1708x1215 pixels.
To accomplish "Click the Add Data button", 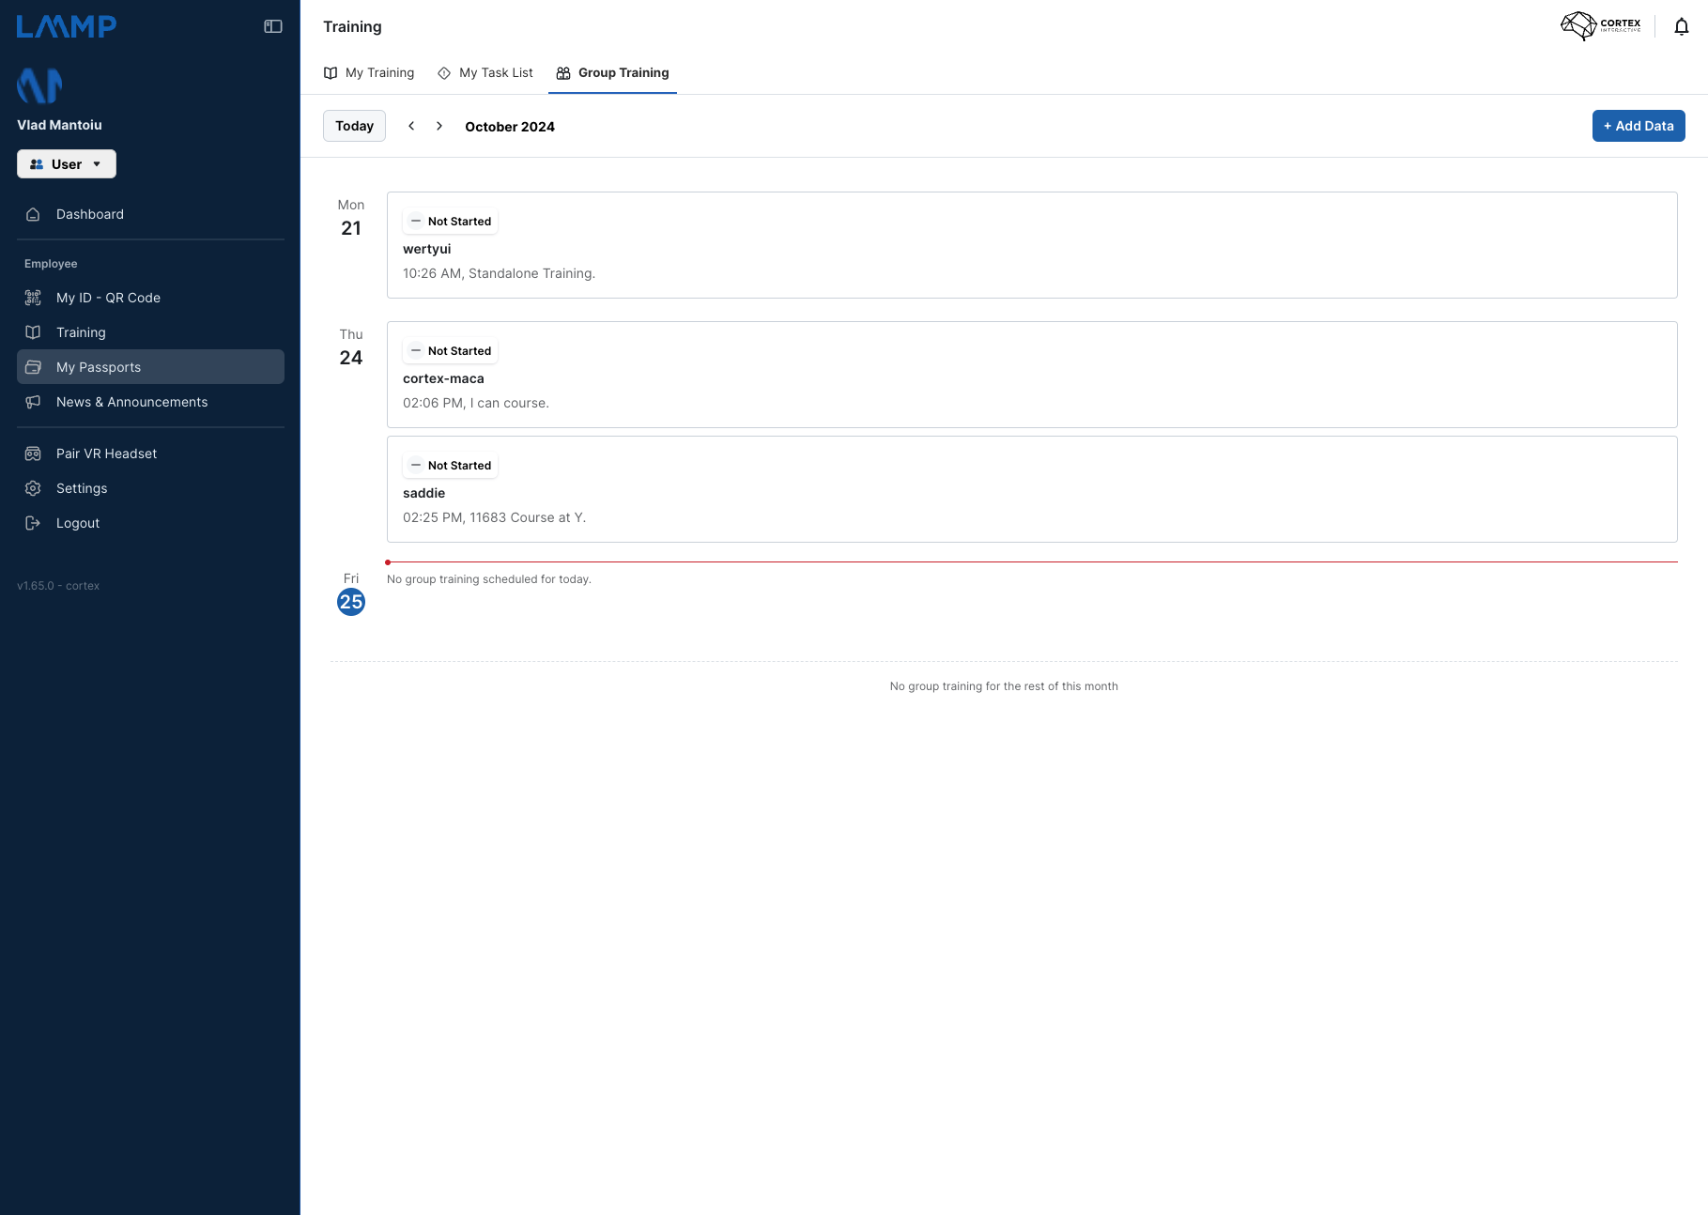I will point(1639,126).
